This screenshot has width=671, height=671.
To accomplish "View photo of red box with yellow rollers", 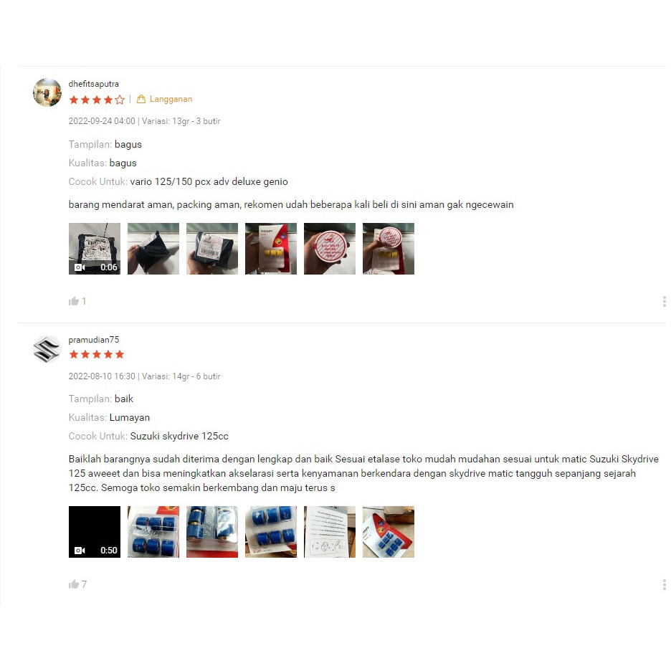I will coord(271,249).
